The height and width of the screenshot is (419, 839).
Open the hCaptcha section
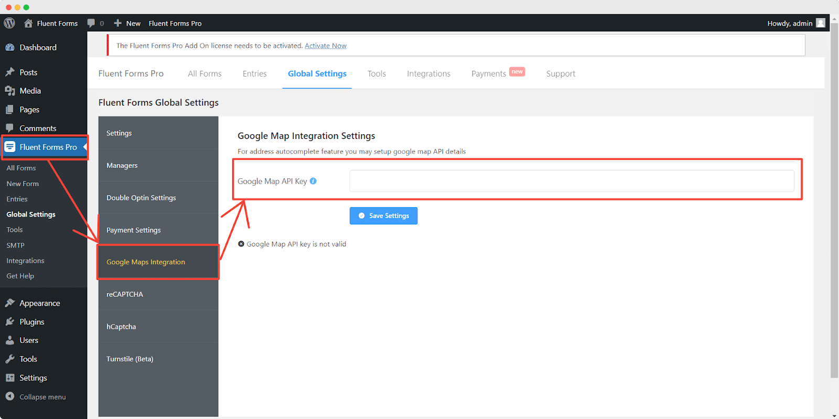[158, 326]
